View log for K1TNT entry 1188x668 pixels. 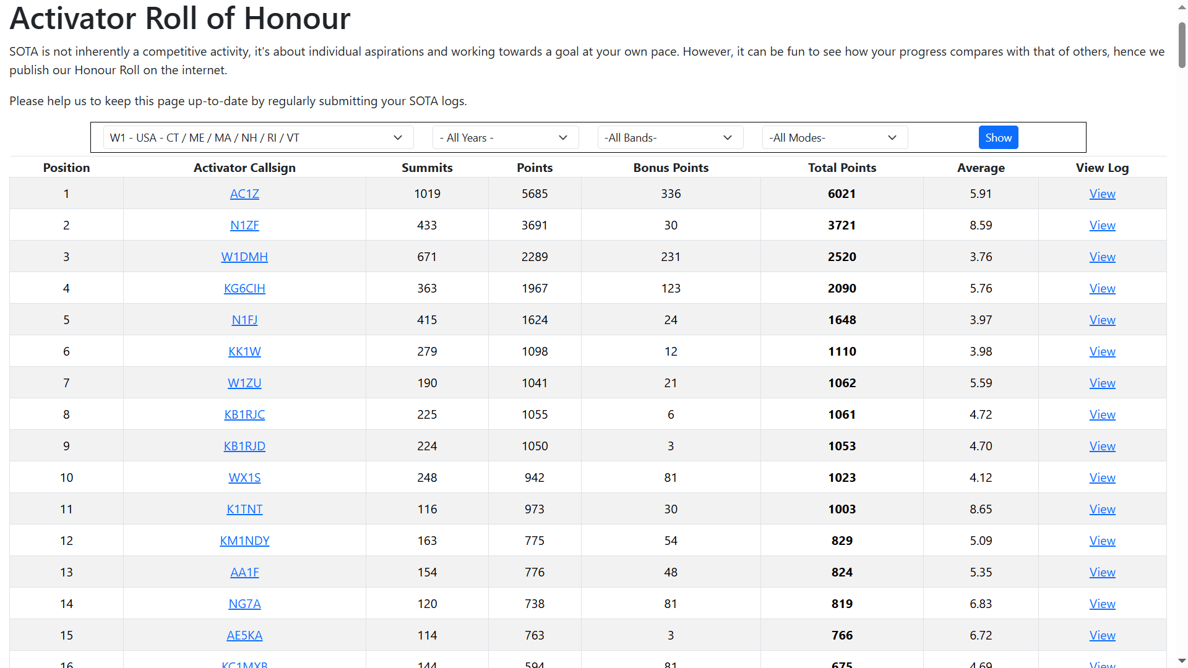(1102, 509)
